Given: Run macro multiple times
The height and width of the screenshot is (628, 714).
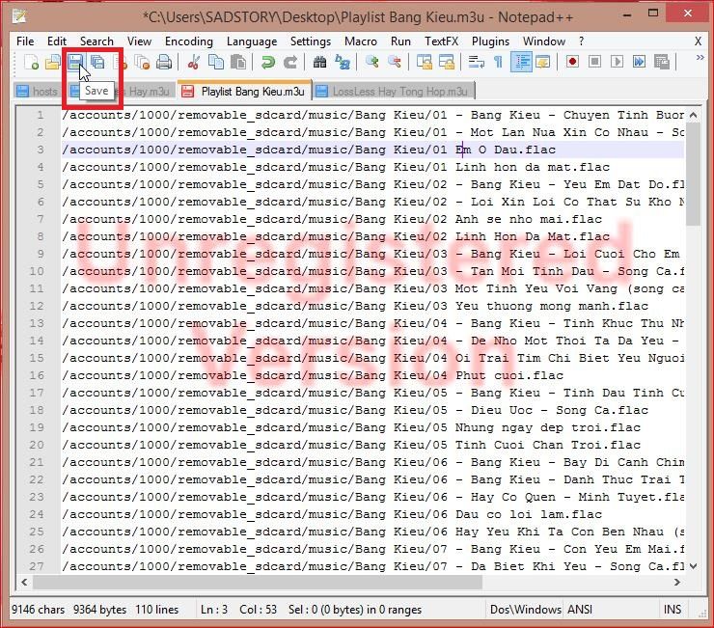Looking at the screenshot, I should [640, 62].
